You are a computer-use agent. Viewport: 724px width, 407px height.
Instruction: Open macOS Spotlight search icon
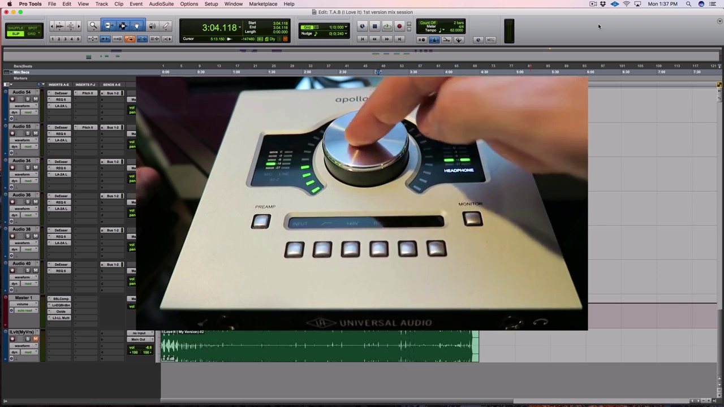coord(688,4)
